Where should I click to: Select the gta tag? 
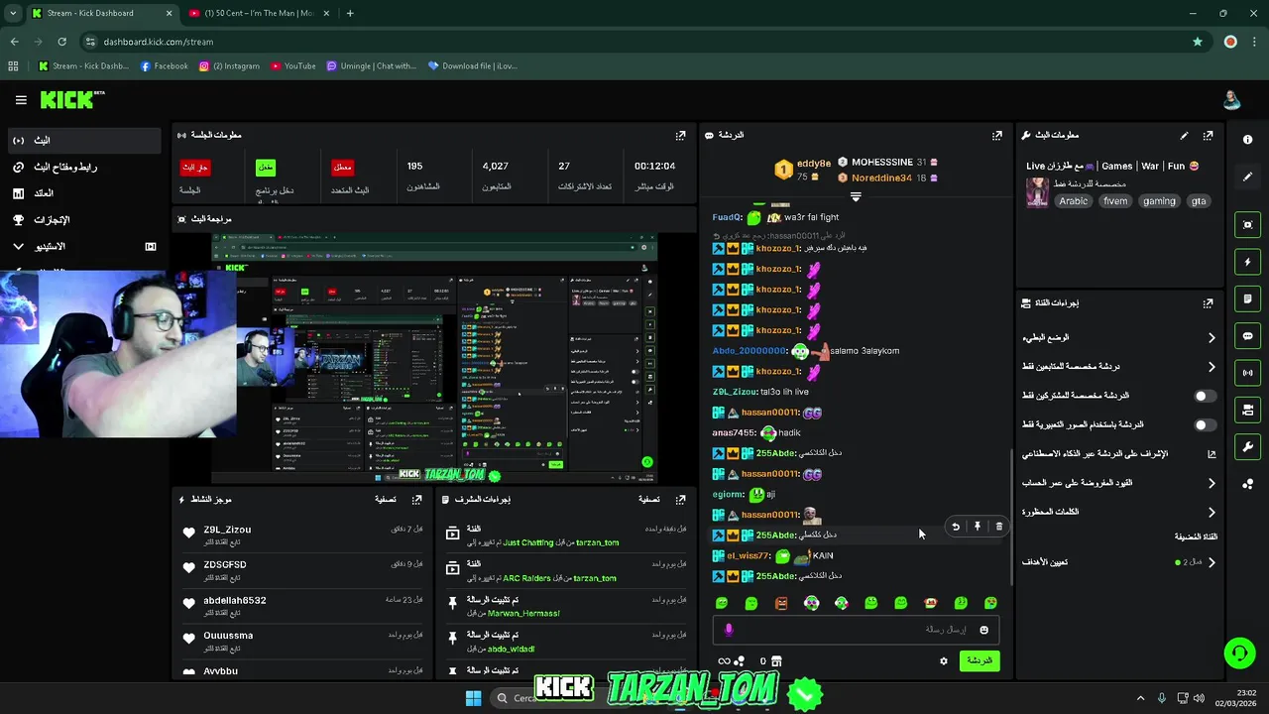[x=1199, y=201]
